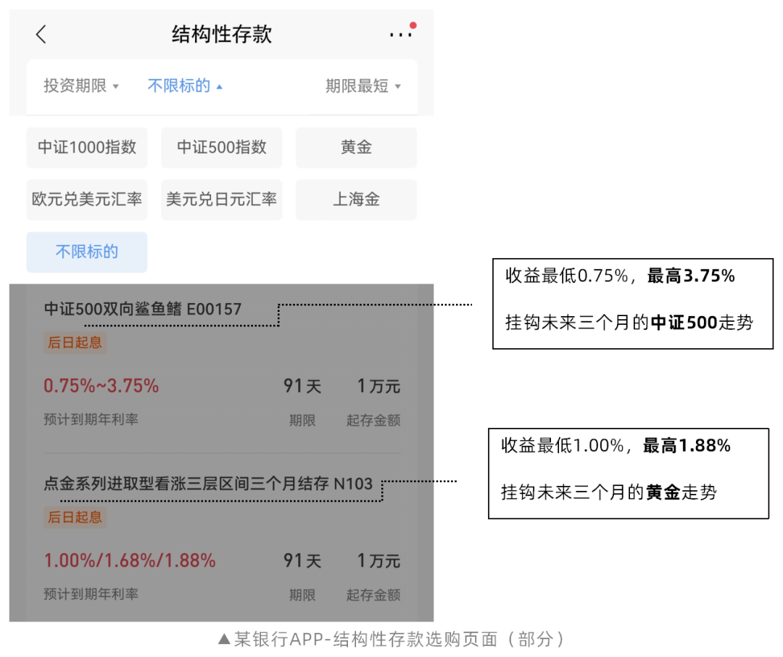Tap 后日起息 tag on 点金系列 product
783x657 pixels.
point(75,517)
